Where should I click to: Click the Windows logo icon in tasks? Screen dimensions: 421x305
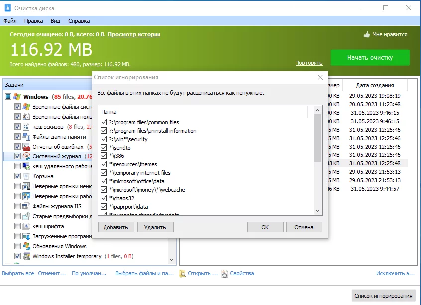point(17,96)
